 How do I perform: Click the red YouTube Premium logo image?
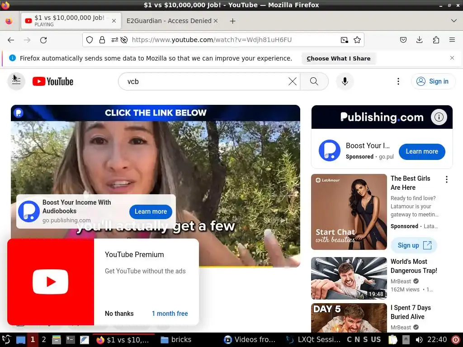51,282
